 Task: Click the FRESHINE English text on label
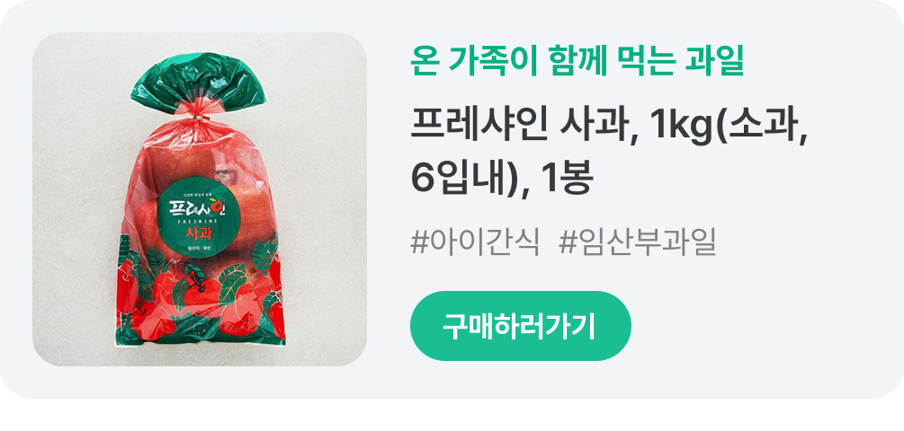[x=198, y=220]
